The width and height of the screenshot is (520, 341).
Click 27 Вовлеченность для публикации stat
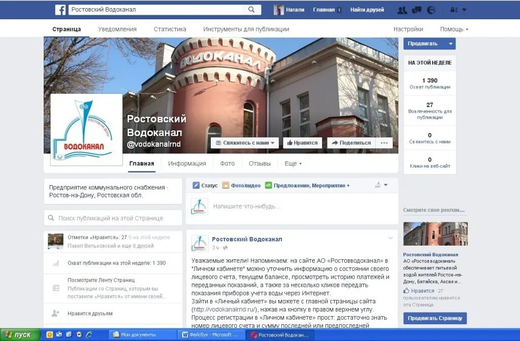430,111
